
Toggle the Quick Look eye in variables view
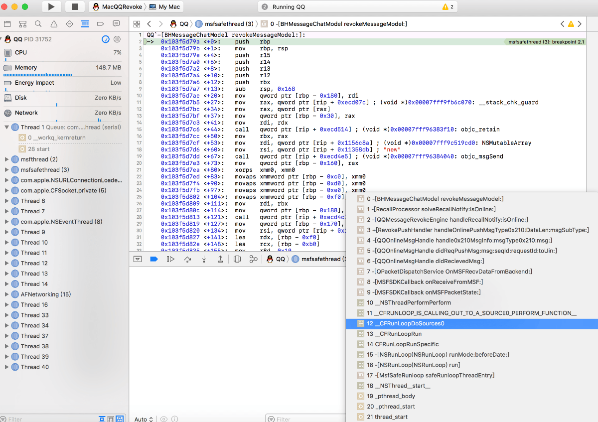point(163,419)
